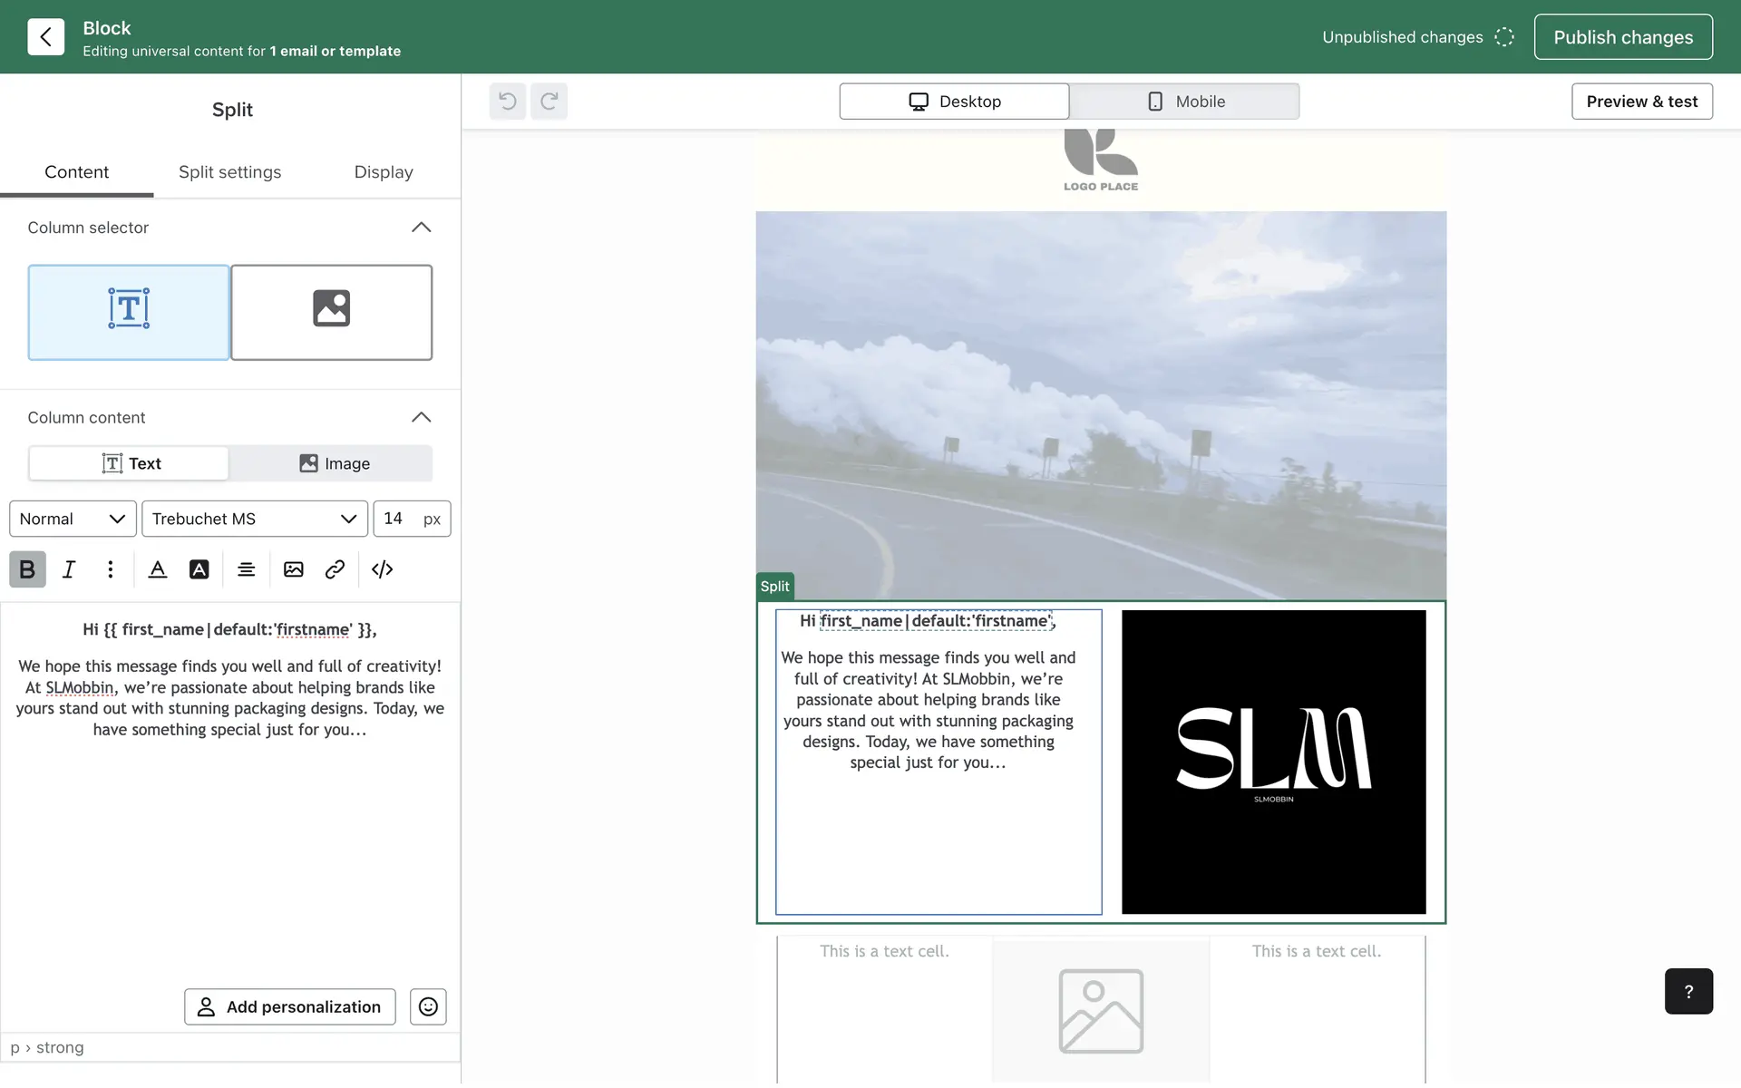This screenshot has width=1741, height=1088.
Task: Open the Normal paragraph style dropdown
Action: click(73, 519)
